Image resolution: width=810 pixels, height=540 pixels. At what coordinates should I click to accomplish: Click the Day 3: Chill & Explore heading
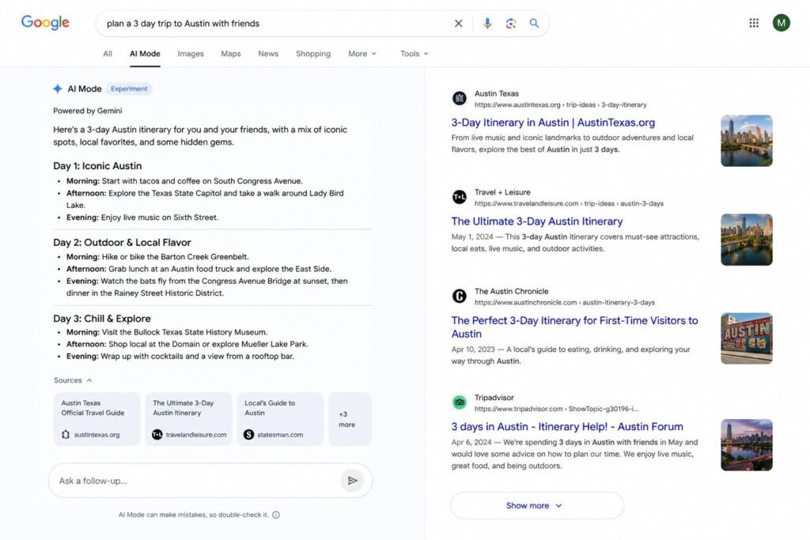(102, 319)
